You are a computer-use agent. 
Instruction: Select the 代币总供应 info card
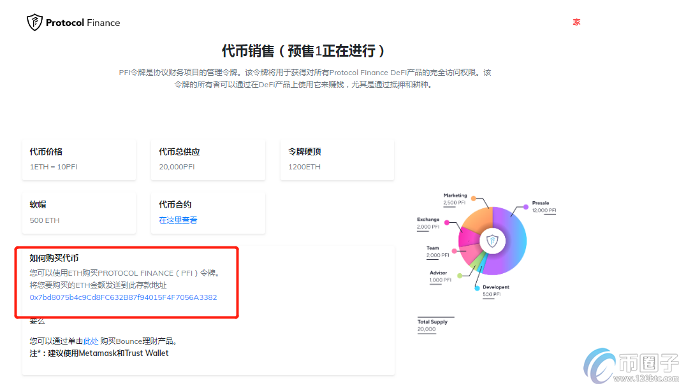pyautogui.click(x=208, y=160)
